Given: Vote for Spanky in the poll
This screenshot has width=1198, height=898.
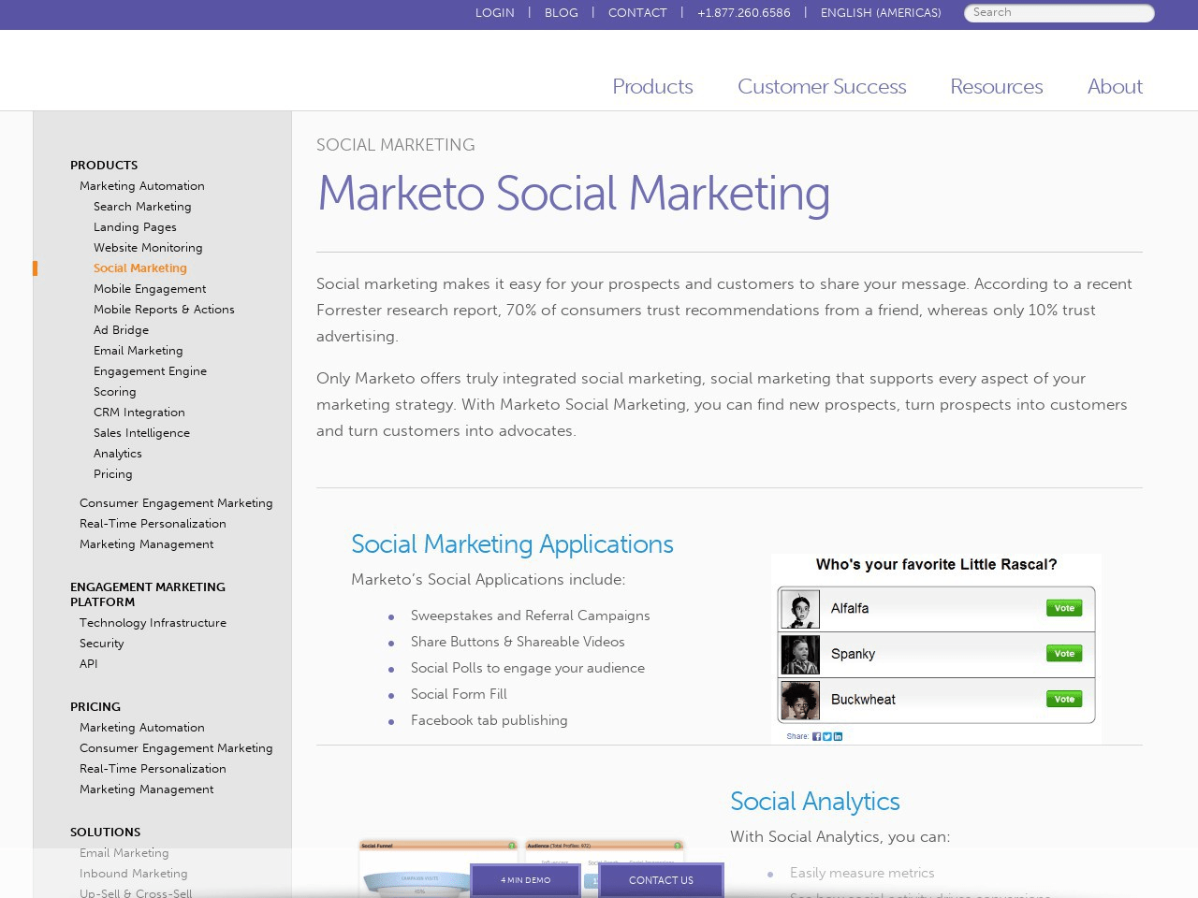Looking at the screenshot, I should pyautogui.click(x=1063, y=653).
